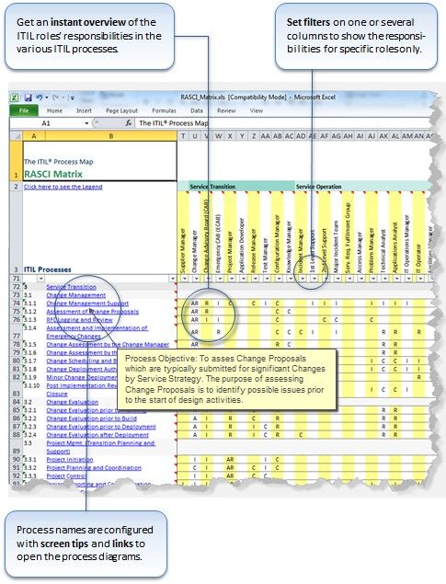The image size is (446, 584).
Task: Open the Formulas ribbon tab
Action: click(165, 110)
